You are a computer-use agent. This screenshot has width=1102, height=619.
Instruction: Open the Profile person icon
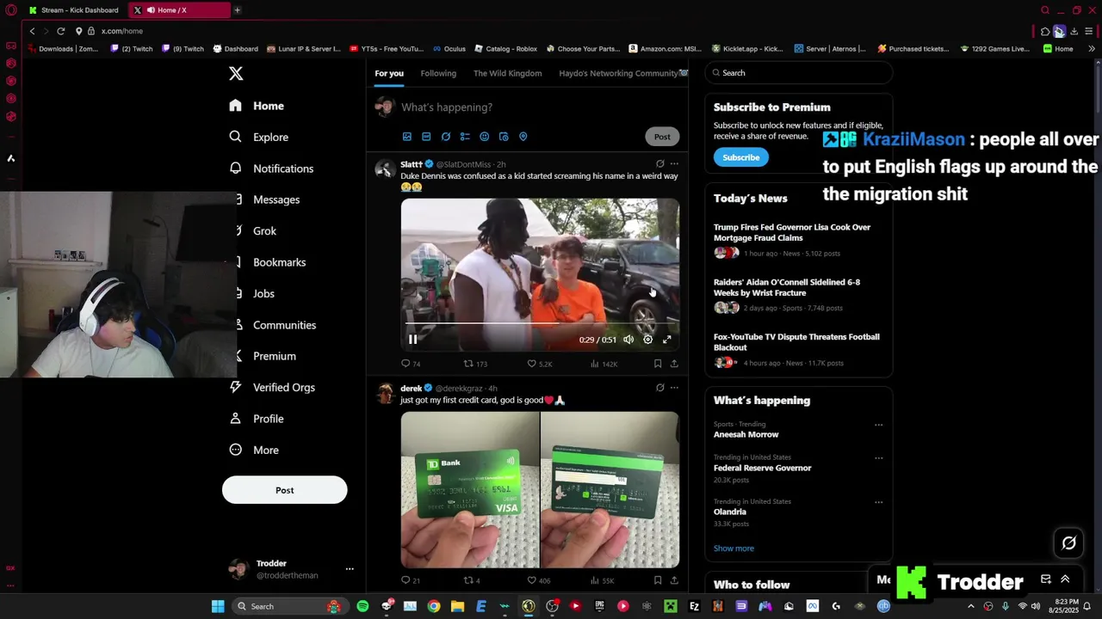tap(235, 419)
